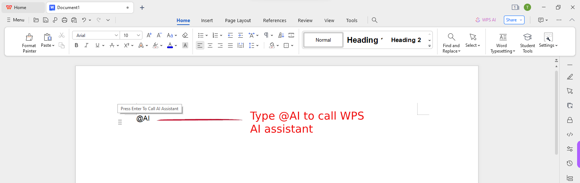Decrease indent icon
The image size is (580, 183).
tap(230, 35)
